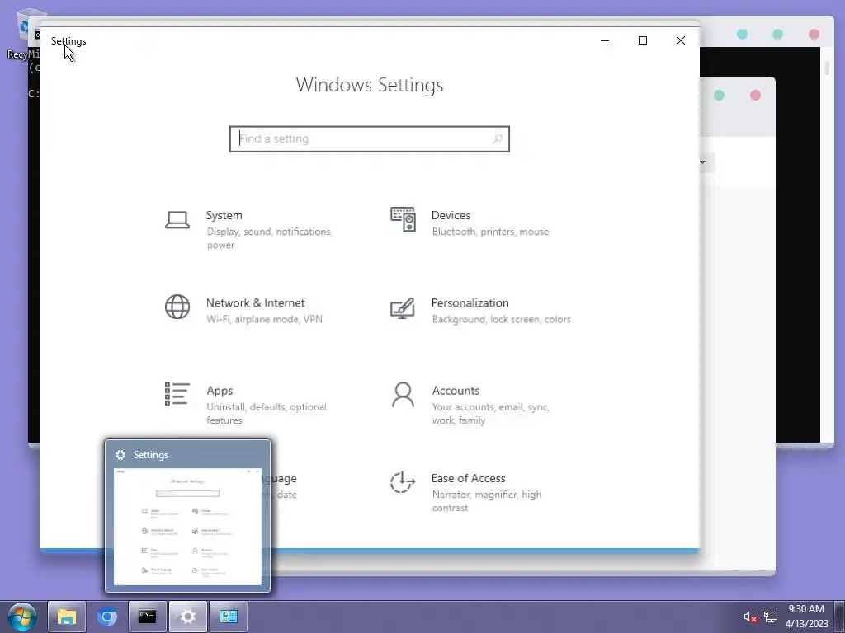Click the Settings window preview thumbnail
Image resolution: width=845 pixels, height=633 pixels.
coord(187,527)
